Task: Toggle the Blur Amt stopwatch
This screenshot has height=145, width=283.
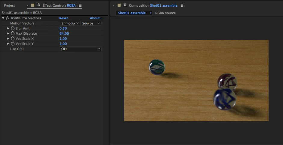Action: click(x=13, y=28)
